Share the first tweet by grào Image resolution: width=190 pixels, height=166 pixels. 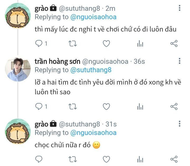[x=174, y=43]
